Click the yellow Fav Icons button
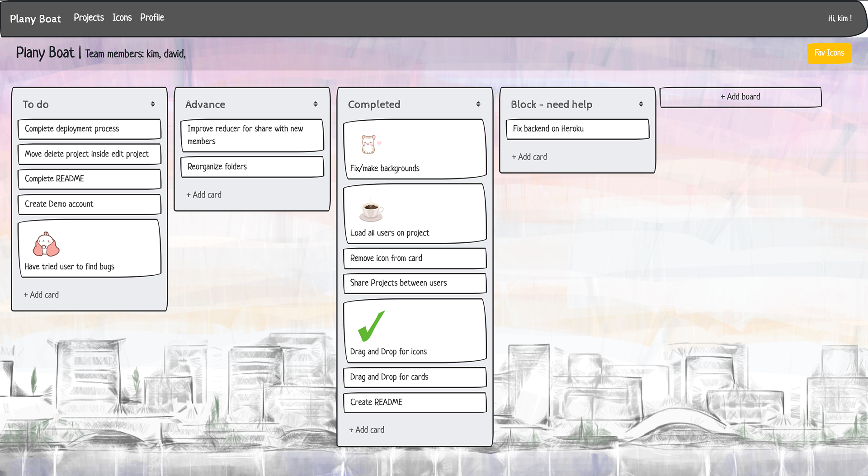Viewport: 868px width, 476px height. click(829, 53)
